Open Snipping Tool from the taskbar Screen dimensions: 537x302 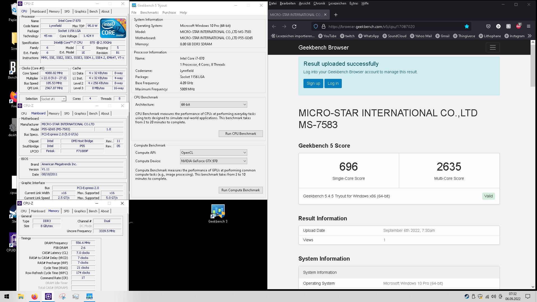tap(62, 296)
